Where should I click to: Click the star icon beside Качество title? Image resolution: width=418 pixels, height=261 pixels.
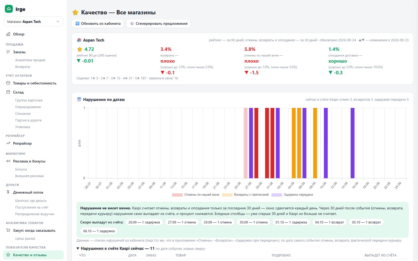point(75,13)
